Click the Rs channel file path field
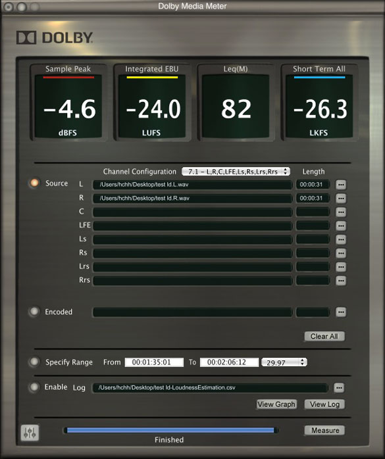Image resolution: width=385 pixels, height=459 pixels. click(x=192, y=253)
